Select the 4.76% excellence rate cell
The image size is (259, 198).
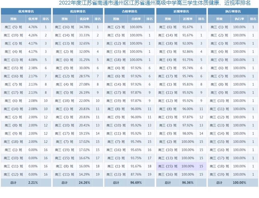(x=33, y=27)
